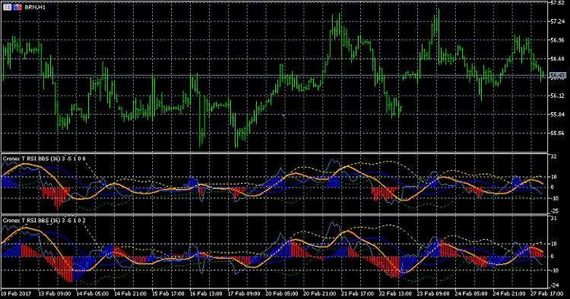Click the 24 Feb 21:00 time label
The image size is (570, 299).
click(x=509, y=294)
